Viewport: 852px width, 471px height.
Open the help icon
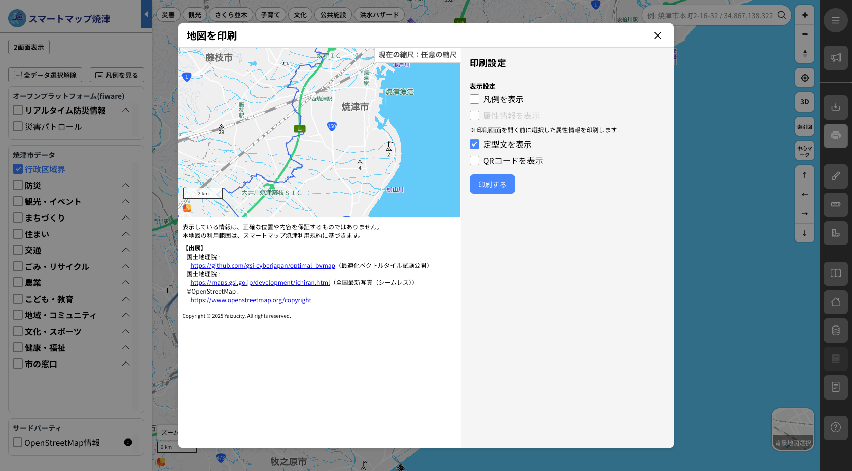pyautogui.click(x=836, y=427)
